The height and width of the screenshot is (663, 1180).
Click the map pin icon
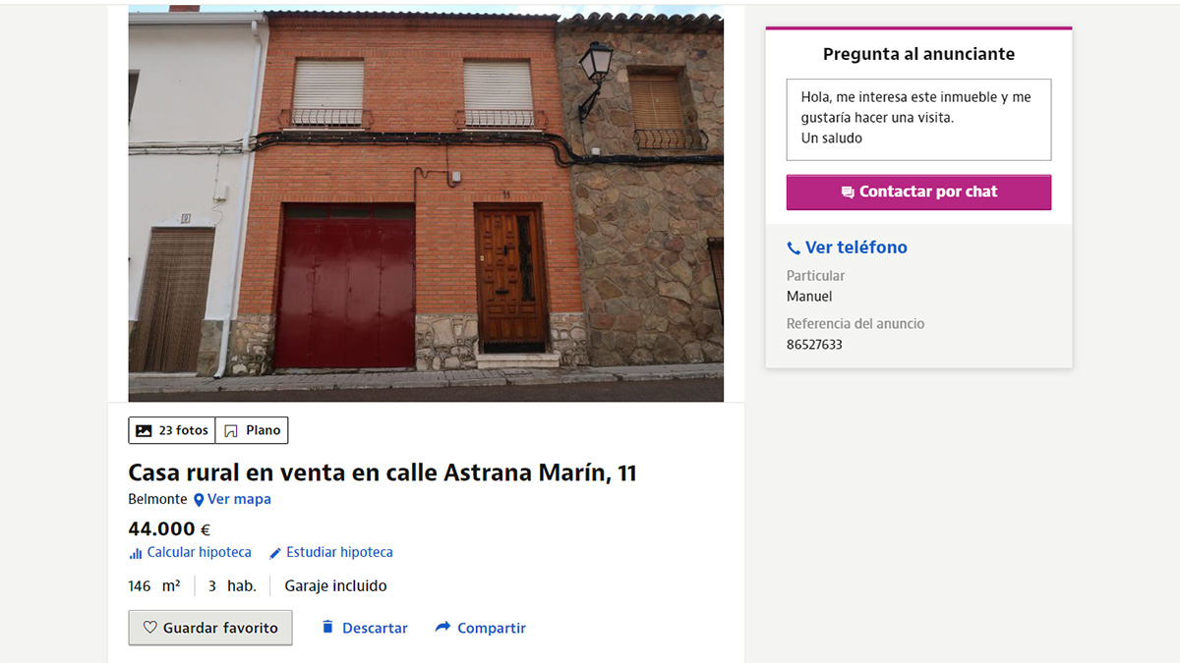click(199, 500)
